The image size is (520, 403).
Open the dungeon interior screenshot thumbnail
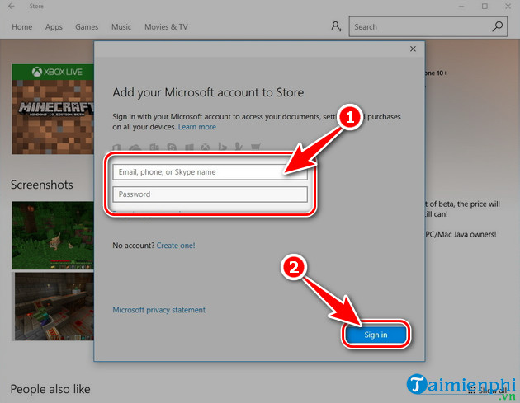click(53, 307)
